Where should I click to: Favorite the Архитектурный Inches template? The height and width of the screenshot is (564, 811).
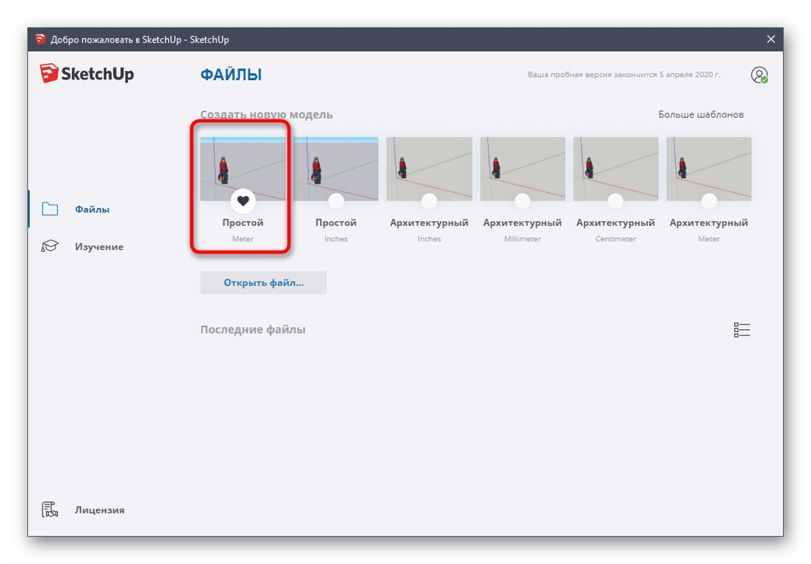(x=429, y=201)
